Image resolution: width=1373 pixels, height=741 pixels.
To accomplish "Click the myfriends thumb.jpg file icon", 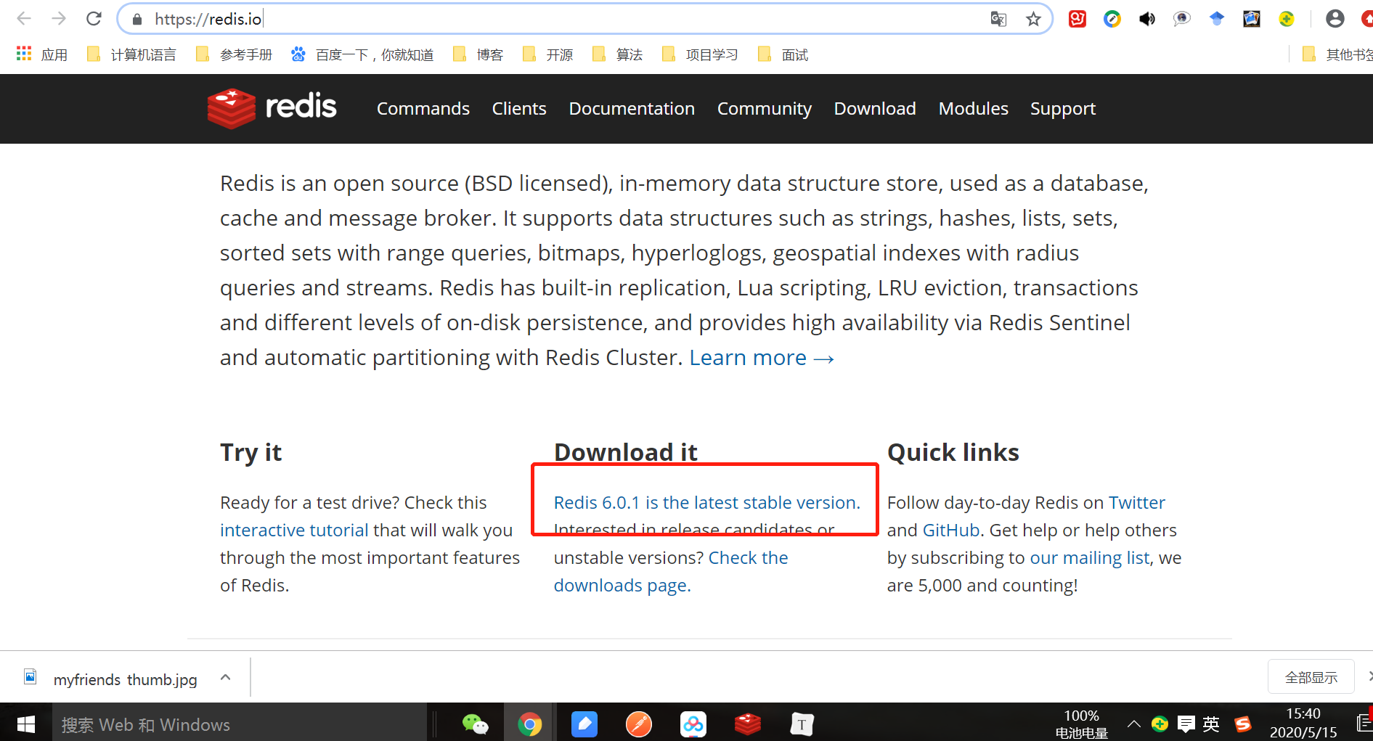I will click(x=30, y=677).
